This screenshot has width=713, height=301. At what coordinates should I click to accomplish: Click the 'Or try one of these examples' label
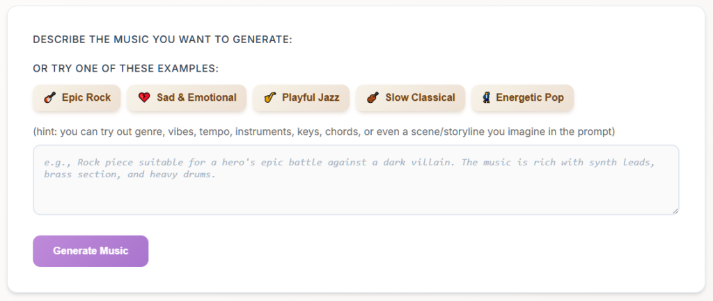click(125, 69)
